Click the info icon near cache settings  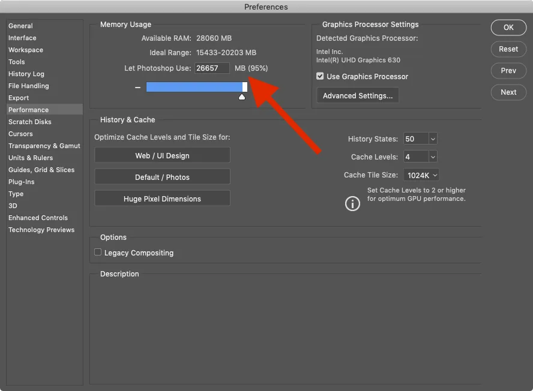pyautogui.click(x=352, y=203)
